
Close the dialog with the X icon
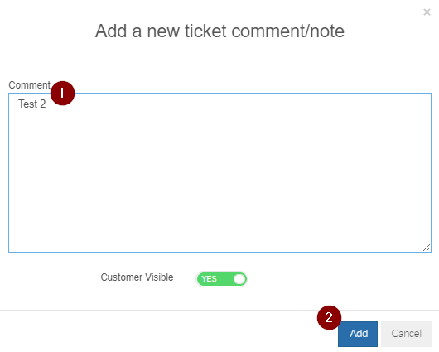tap(427, 12)
